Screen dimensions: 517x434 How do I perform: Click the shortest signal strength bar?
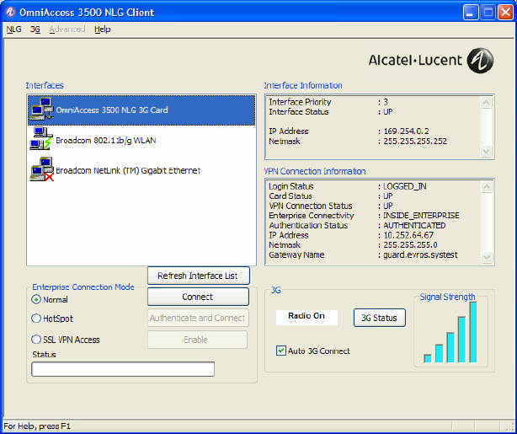pyautogui.click(x=428, y=359)
